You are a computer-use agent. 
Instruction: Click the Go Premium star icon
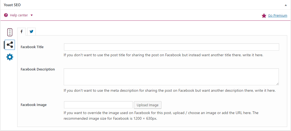264,16
